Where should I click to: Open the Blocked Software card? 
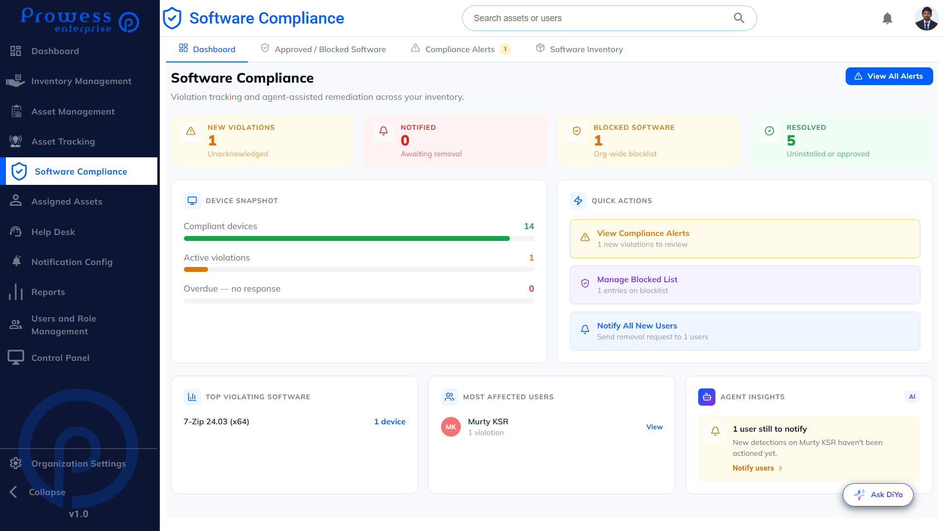648,141
